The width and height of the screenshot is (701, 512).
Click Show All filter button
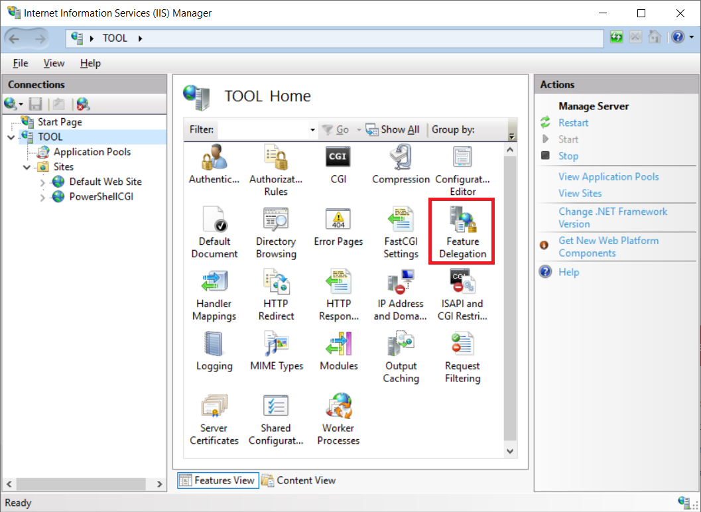(x=393, y=130)
